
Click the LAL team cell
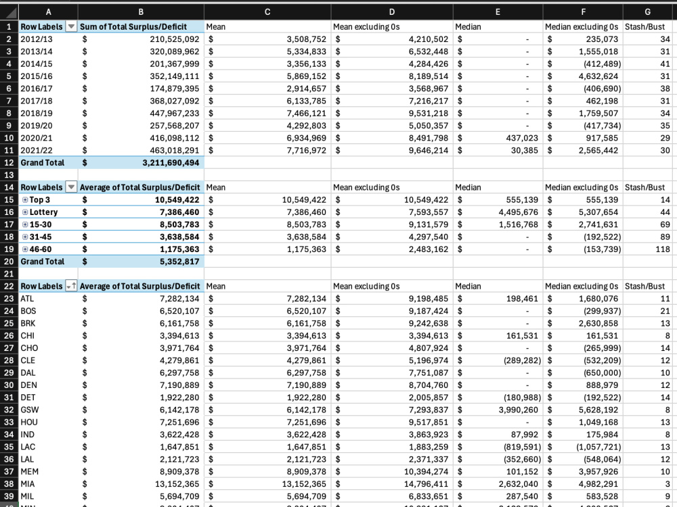(48, 459)
